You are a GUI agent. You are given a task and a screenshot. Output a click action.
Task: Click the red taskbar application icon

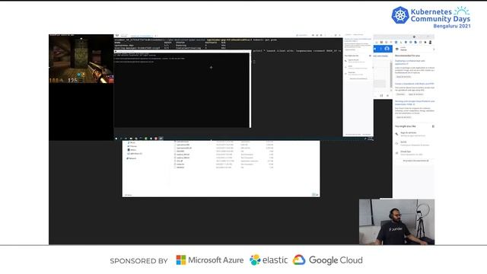pos(156,139)
